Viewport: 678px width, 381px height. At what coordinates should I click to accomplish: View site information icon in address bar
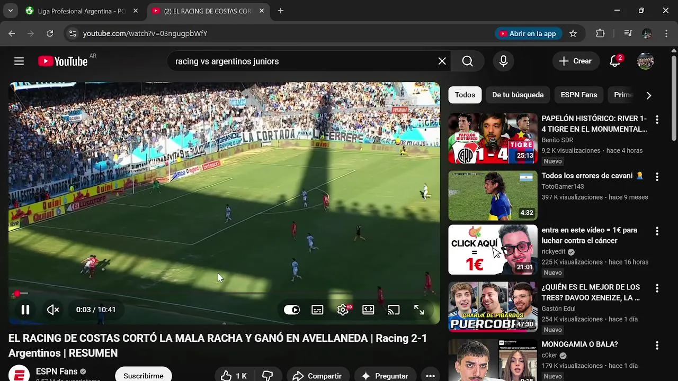73,33
